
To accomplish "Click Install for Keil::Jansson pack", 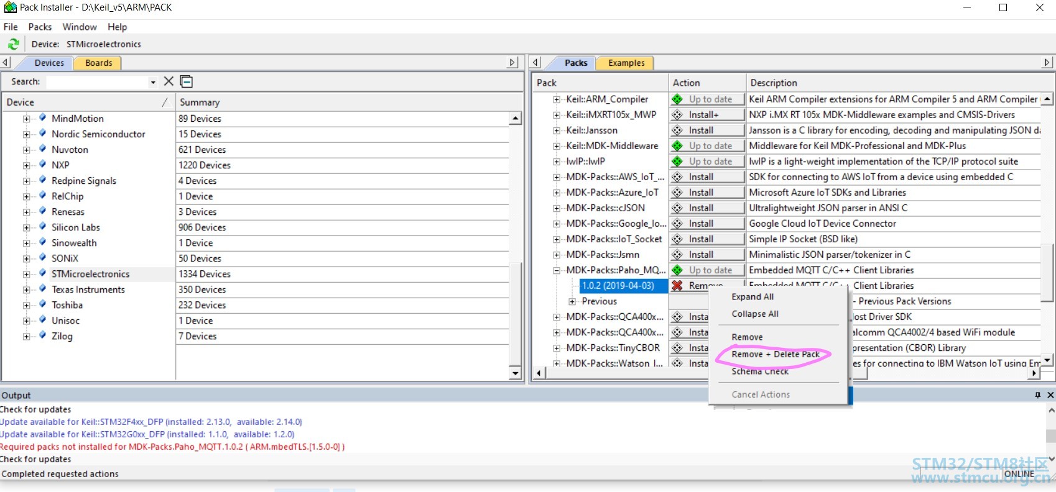I will tap(707, 130).
